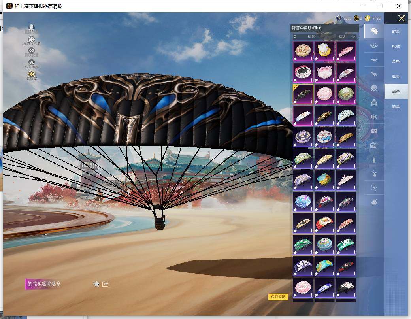This screenshot has width=411, height=319.
Task: Select the green lettered parachute, bottom-left area
Action: pyautogui.click(x=303, y=245)
